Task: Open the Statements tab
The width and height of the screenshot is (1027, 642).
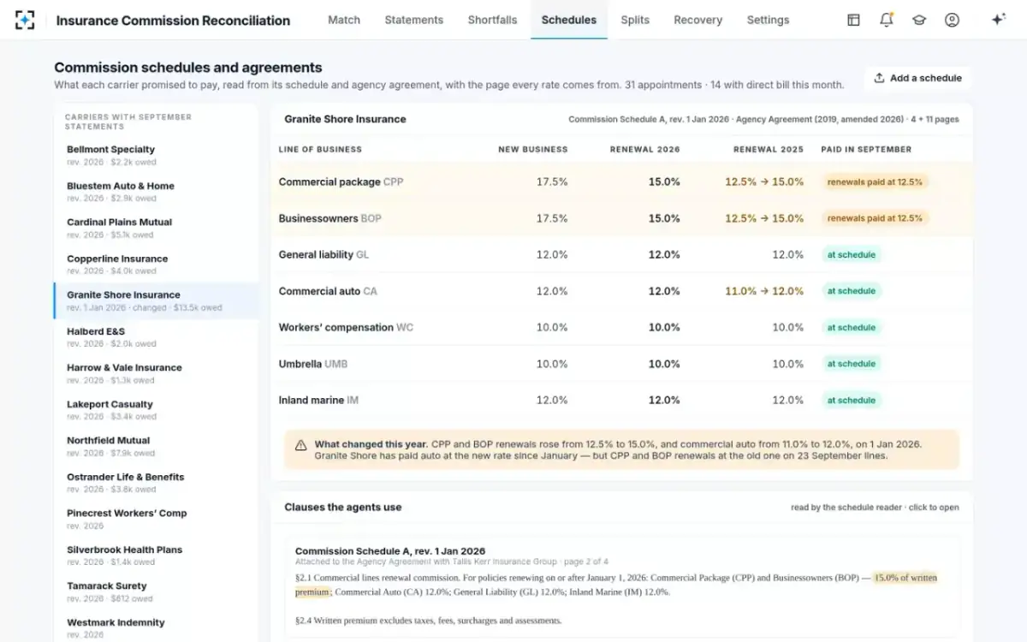Action: (414, 20)
